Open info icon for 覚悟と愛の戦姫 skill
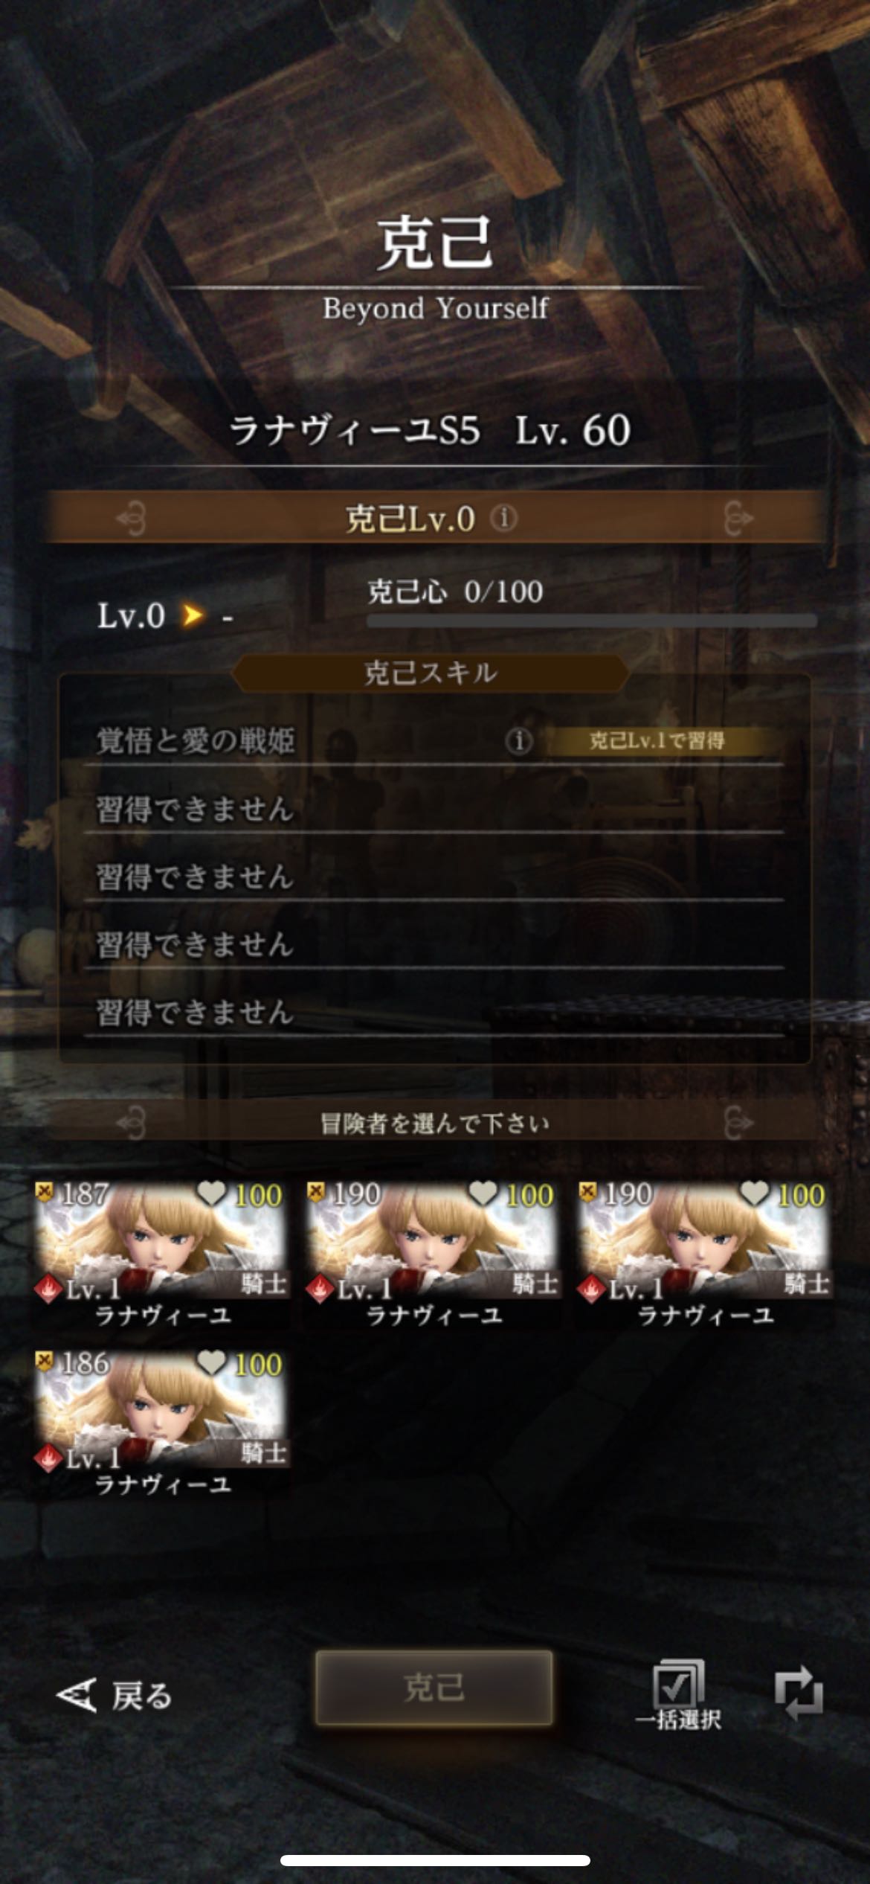 coord(519,740)
